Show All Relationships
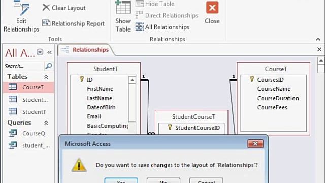325x183 pixels. pyautogui.click(x=162, y=27)
